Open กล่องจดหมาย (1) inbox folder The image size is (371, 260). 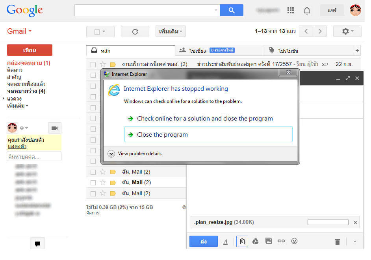(x=29, y=63)
